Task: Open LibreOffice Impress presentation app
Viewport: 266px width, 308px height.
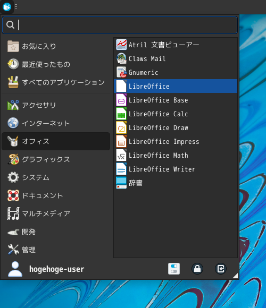Action: (x=176, y=141)
